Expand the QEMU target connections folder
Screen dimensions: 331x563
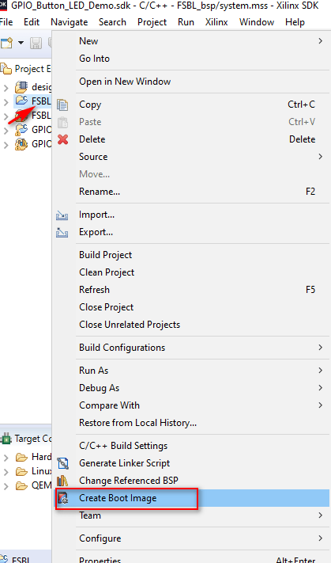coord(6,486)
